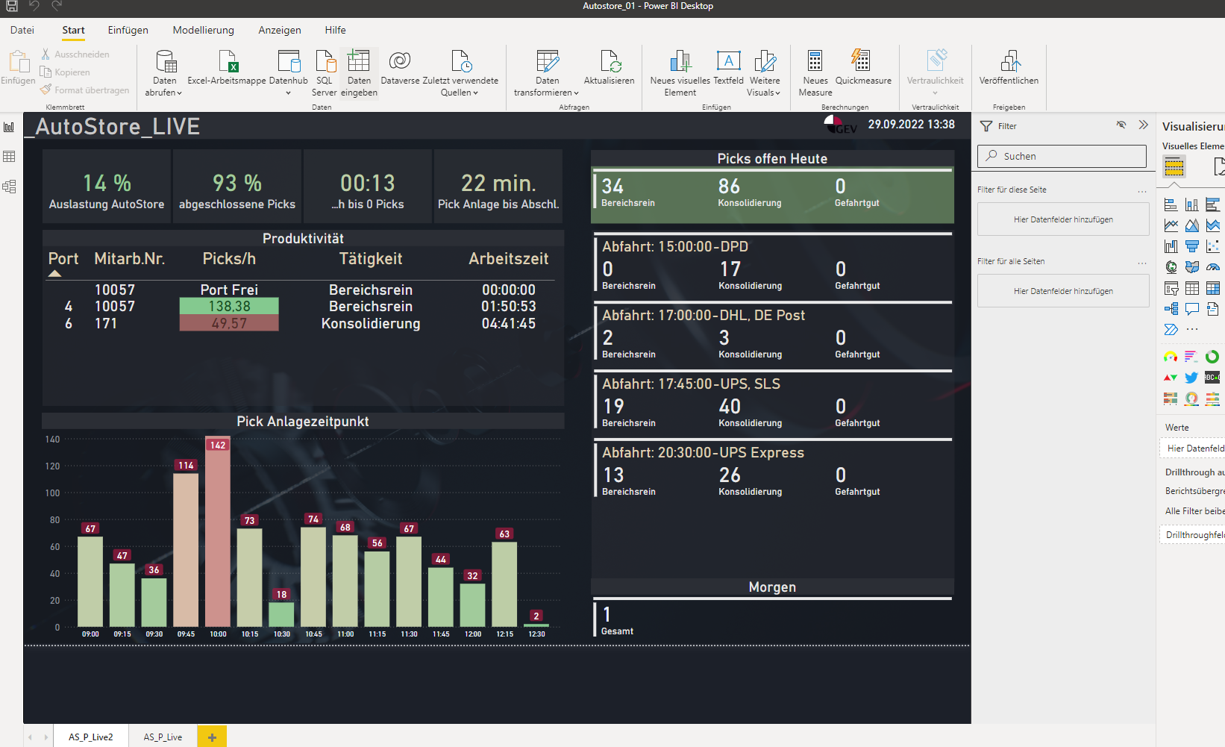Click the Aktualisieren refresh icon
Viewport: 1225px width, 747px height.
coord(610,60)
